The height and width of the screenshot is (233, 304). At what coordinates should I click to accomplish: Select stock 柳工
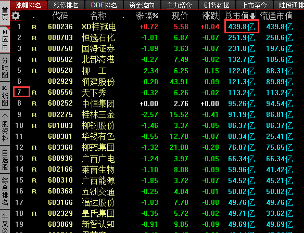click(x=94, y=71)
